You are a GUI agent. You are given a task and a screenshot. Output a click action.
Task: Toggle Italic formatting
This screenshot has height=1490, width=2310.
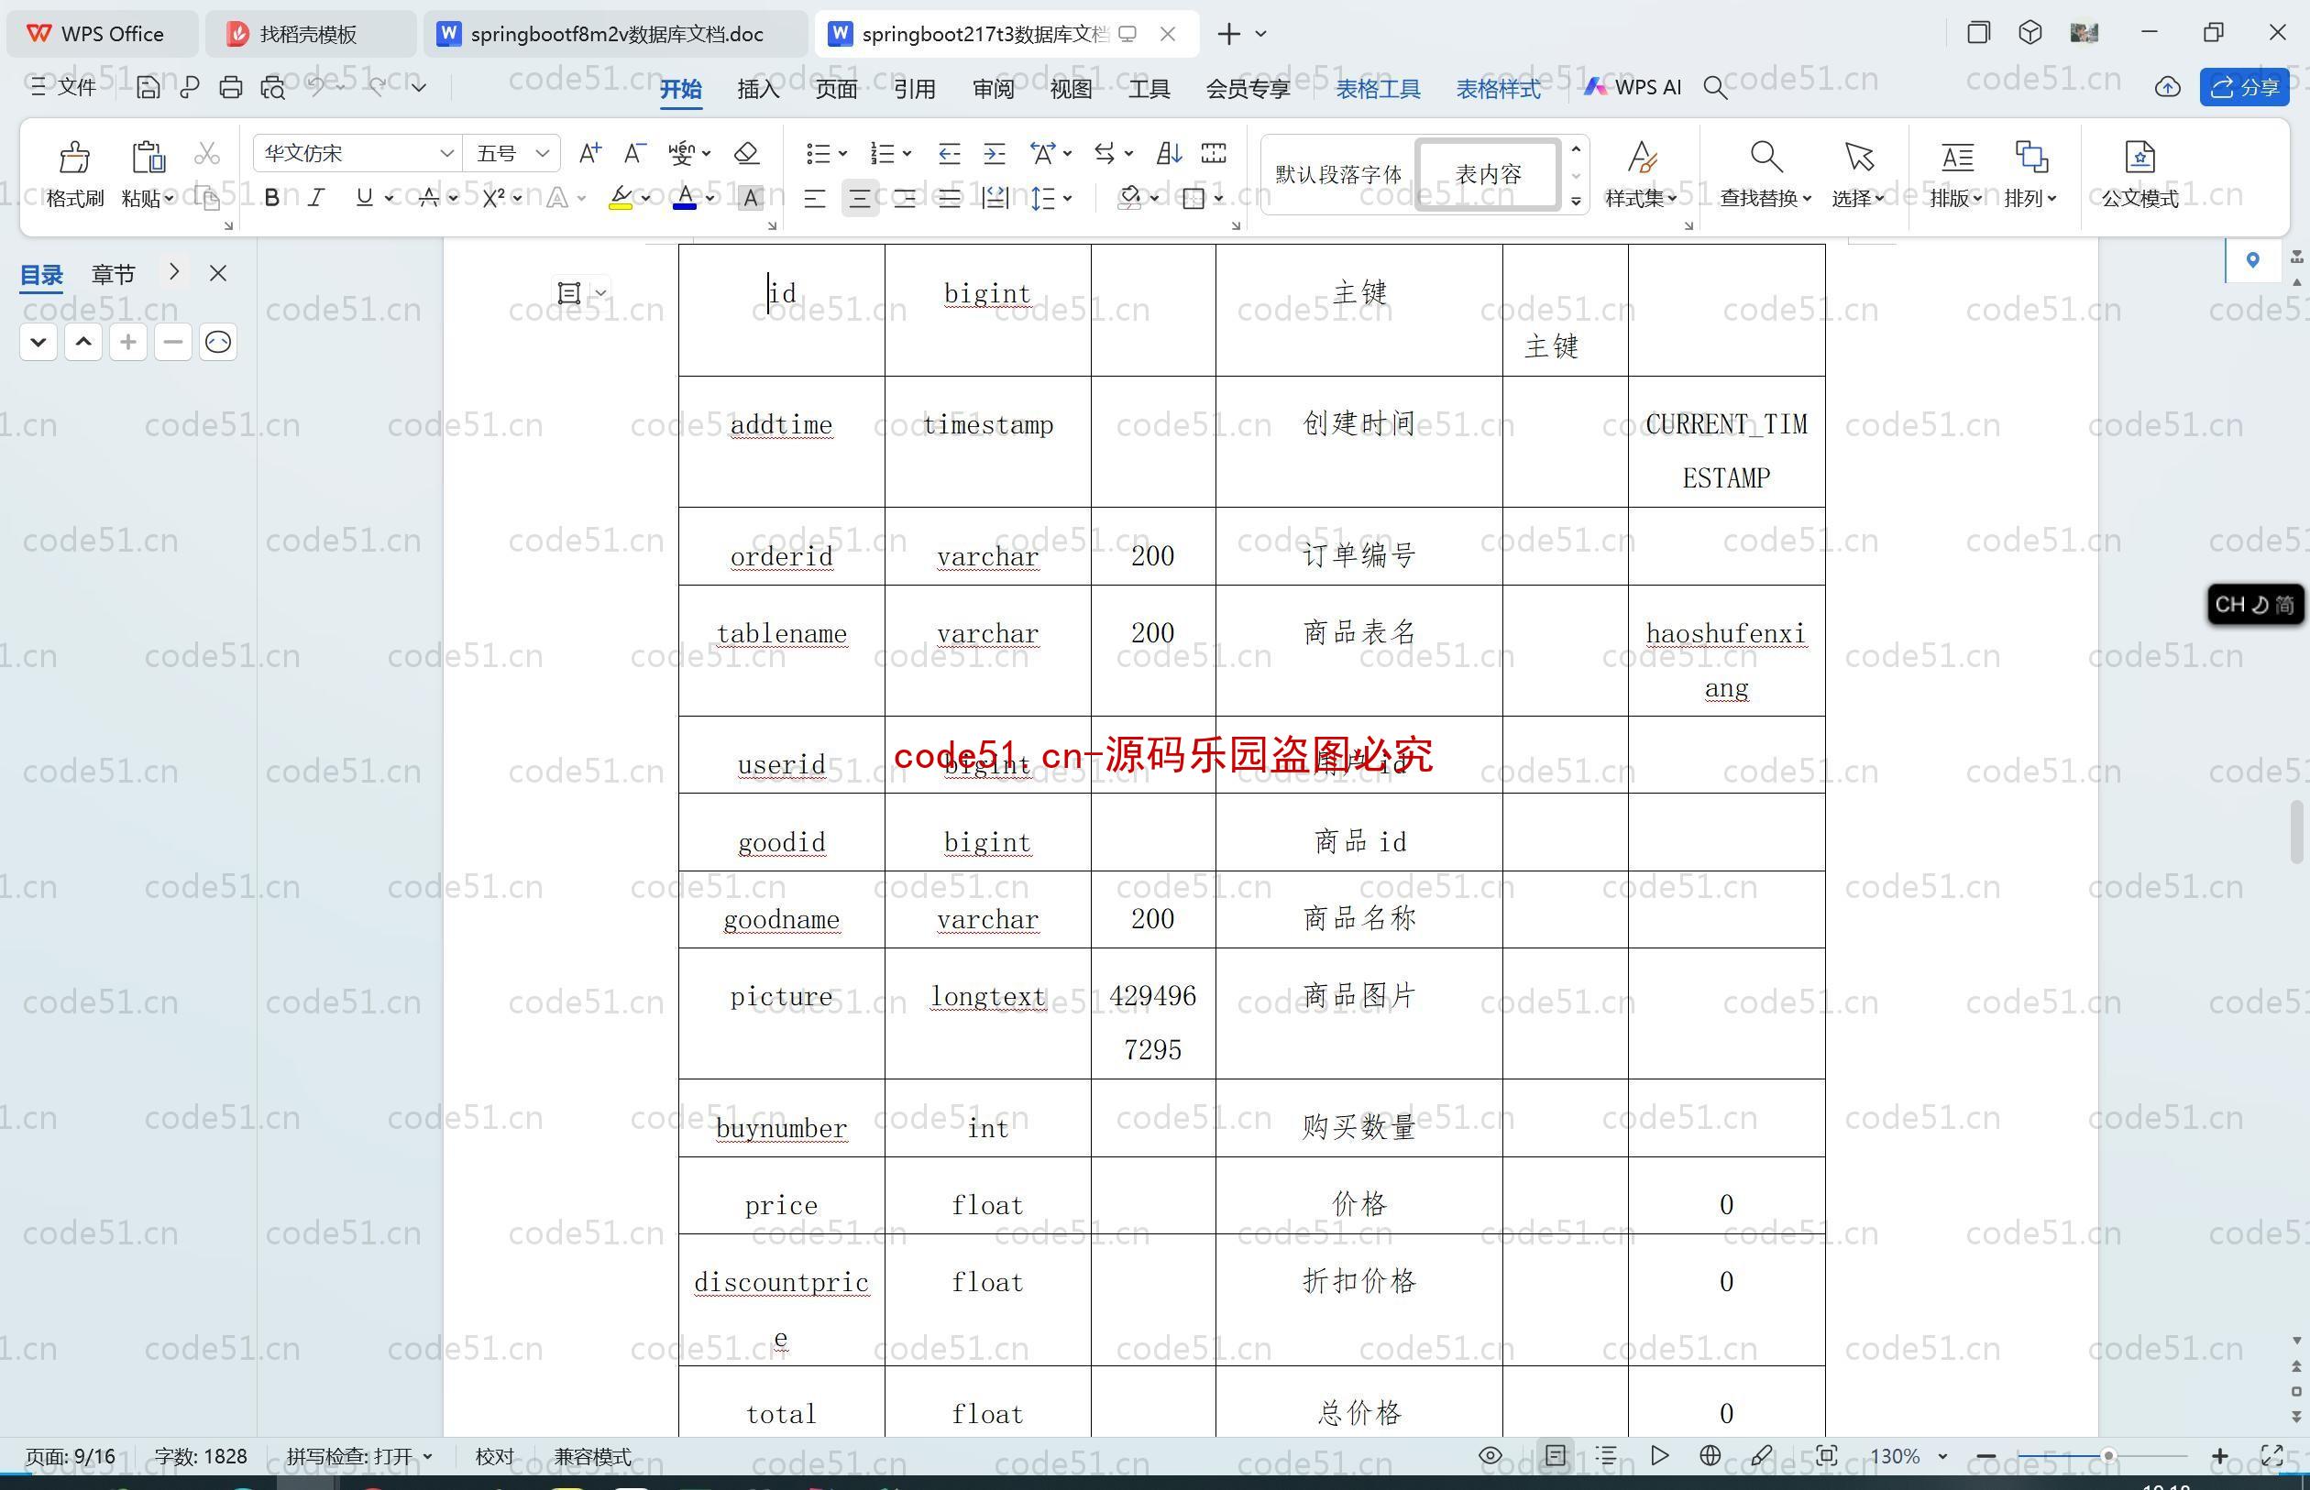click(x=316, y=198)
